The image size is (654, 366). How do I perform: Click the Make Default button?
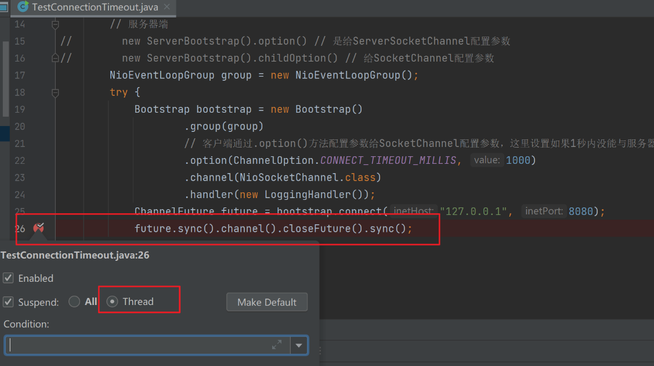pos(266,302)
